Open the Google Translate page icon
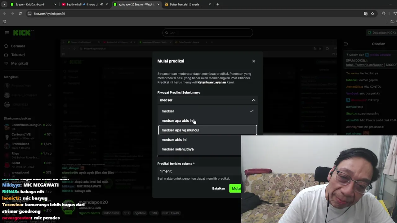The image size is (397, 223). point(365,14)
